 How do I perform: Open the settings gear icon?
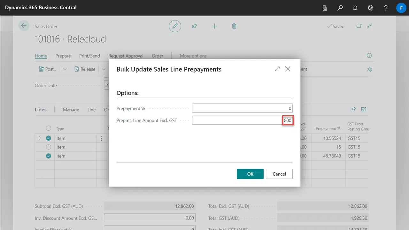tap(371, 8)
